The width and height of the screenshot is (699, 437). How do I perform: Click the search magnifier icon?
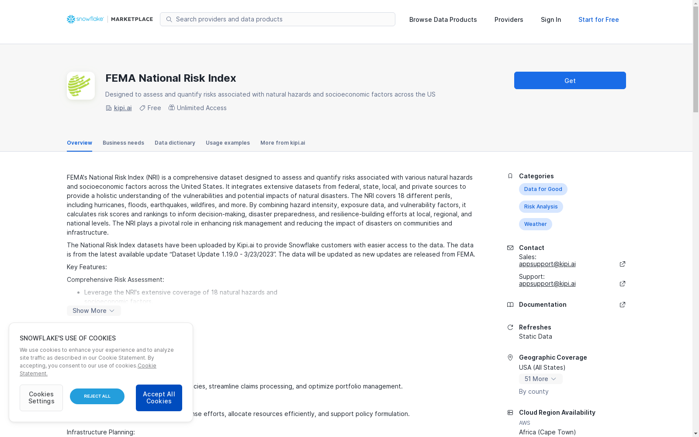pos(169,19)
